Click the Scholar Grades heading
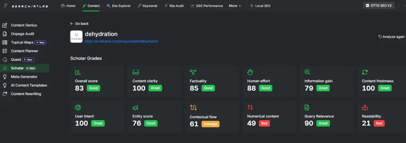The width and height of the screenshot is (406, 143). pyautogui.click(x=86, y=58)
